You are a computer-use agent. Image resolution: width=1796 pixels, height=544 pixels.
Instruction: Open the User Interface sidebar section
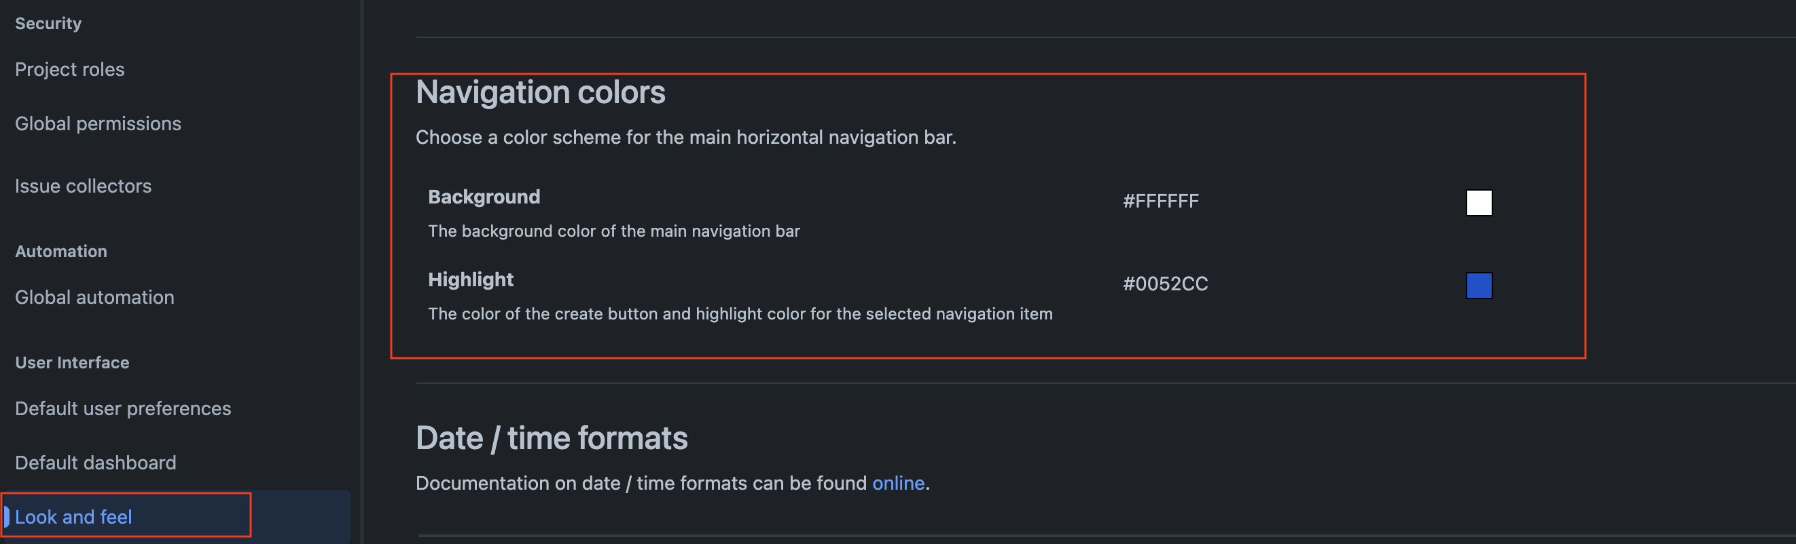72,362
